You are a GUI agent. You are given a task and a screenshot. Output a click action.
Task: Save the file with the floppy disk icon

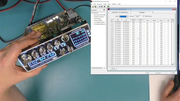[x=95, y=6]
